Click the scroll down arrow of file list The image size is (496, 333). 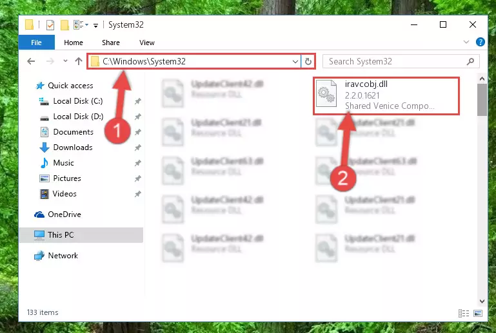click(x=482, y=301)
